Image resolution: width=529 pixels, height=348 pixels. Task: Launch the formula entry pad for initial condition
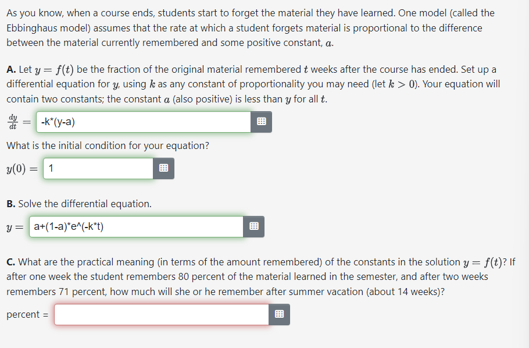coord(163,168)
